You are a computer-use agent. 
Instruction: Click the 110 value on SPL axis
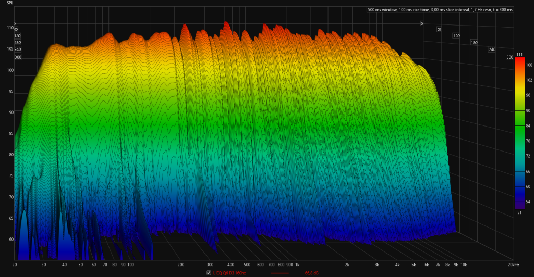pos(9,27)
